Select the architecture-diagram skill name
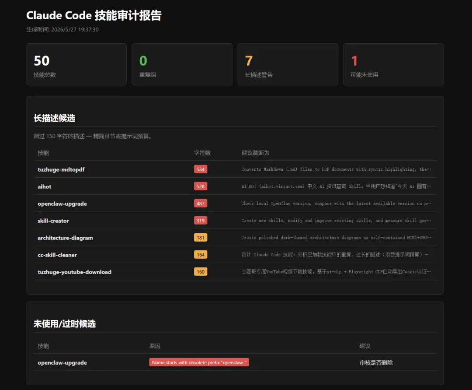Image resolution: width=472 pixels, height=390 pixels. [x=65, y=238]
